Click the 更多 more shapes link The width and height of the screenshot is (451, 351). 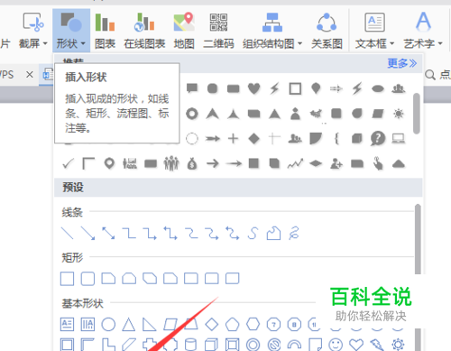[401, 63]
